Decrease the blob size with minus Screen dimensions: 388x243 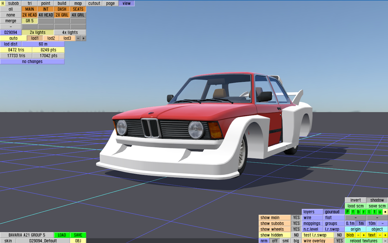pos(358,235)
